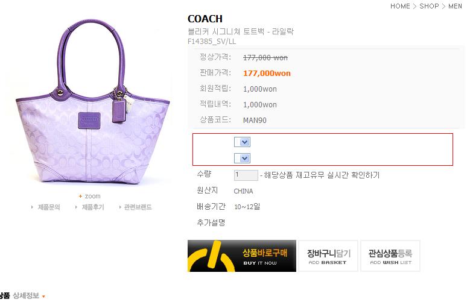
Task: Click 상세정보 detail info tab
Action: tap(26, 296)
